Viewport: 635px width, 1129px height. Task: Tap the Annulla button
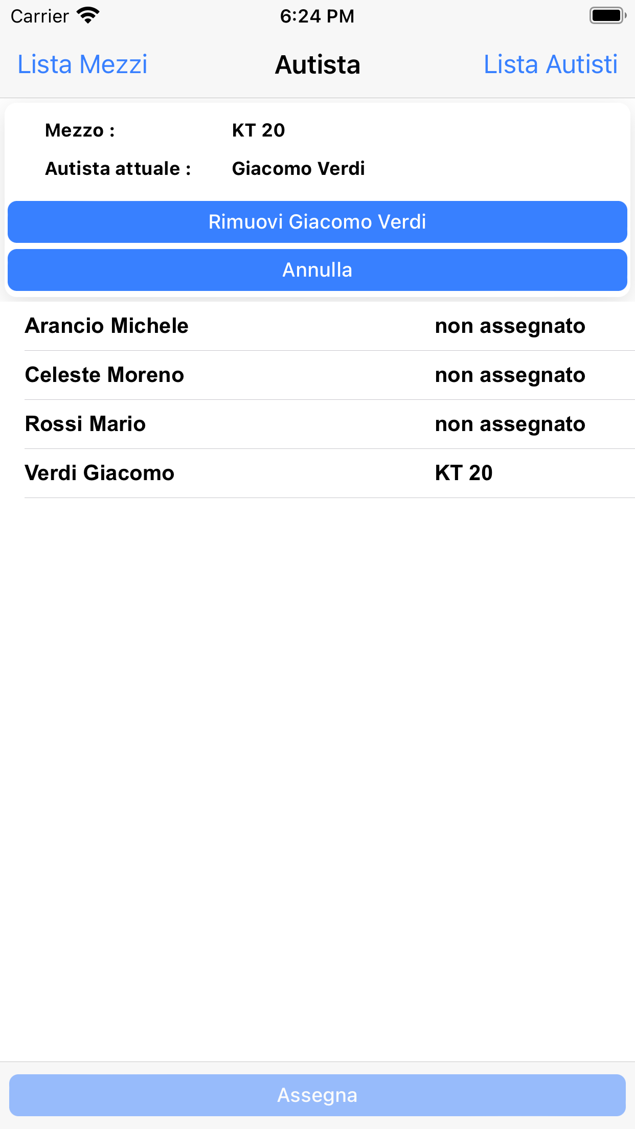(x=317, y=270)
